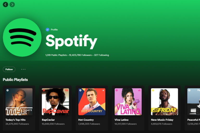Open the three-dots more options menu
The image size is (200, 133).
click(x=23, y=69)
